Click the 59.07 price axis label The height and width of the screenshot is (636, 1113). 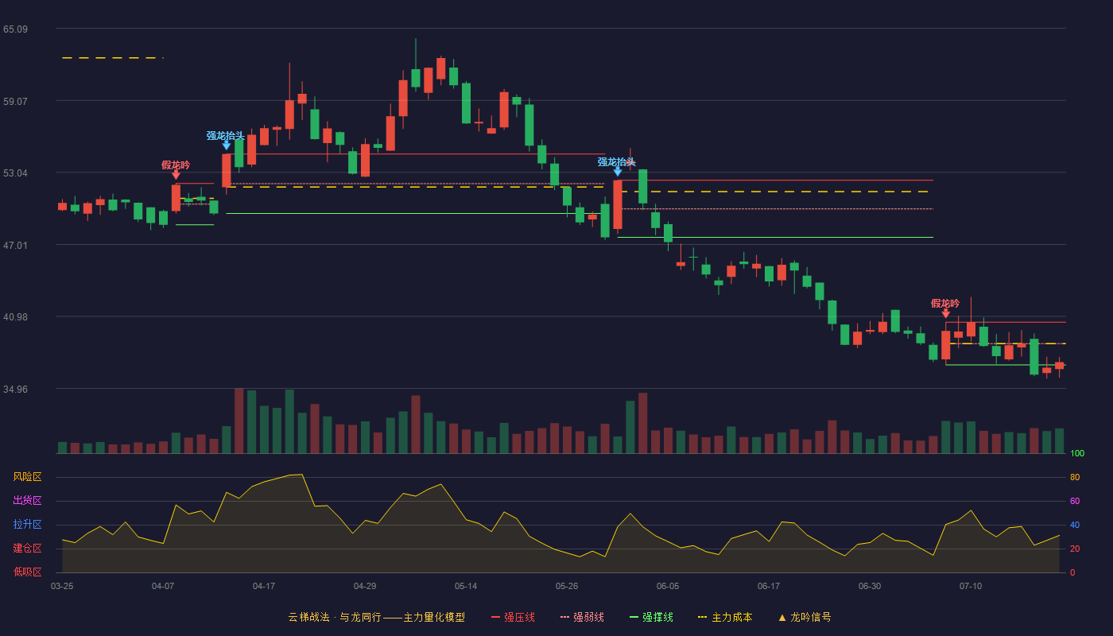point(15,101)
